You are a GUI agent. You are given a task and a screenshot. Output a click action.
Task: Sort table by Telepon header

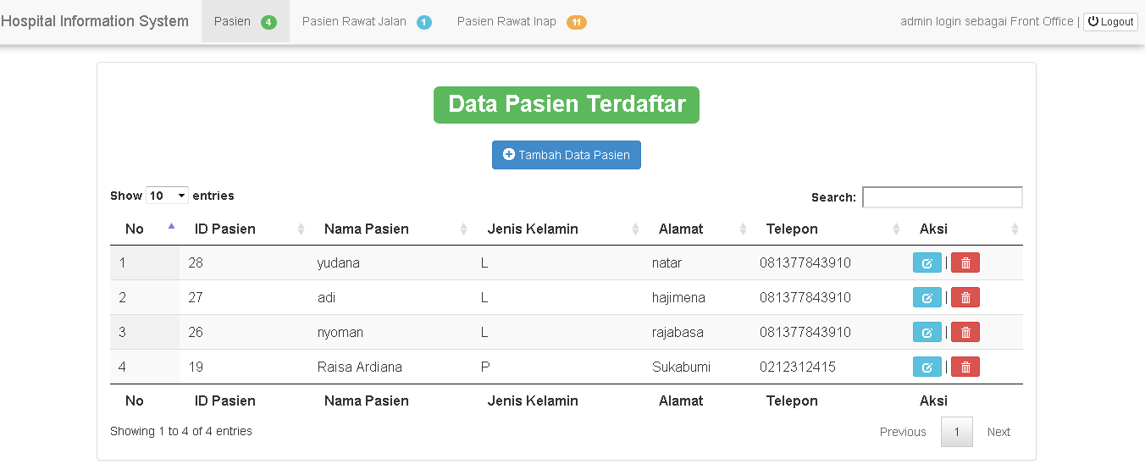click(x=827, y=229)
